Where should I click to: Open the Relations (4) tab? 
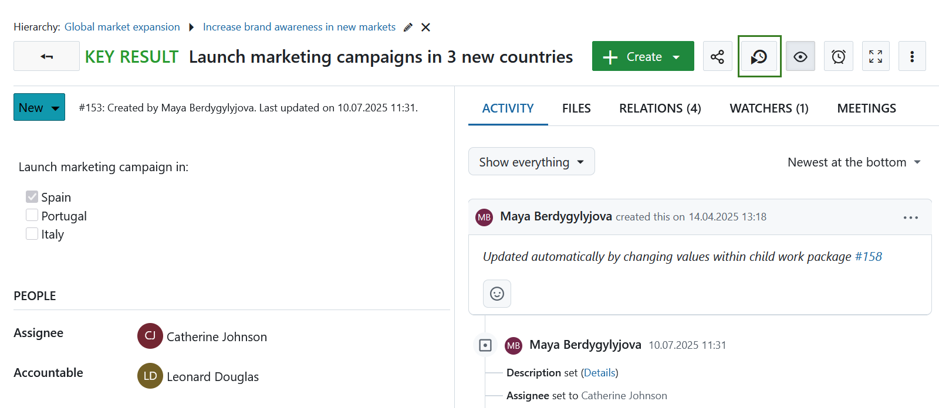[660, 108]
